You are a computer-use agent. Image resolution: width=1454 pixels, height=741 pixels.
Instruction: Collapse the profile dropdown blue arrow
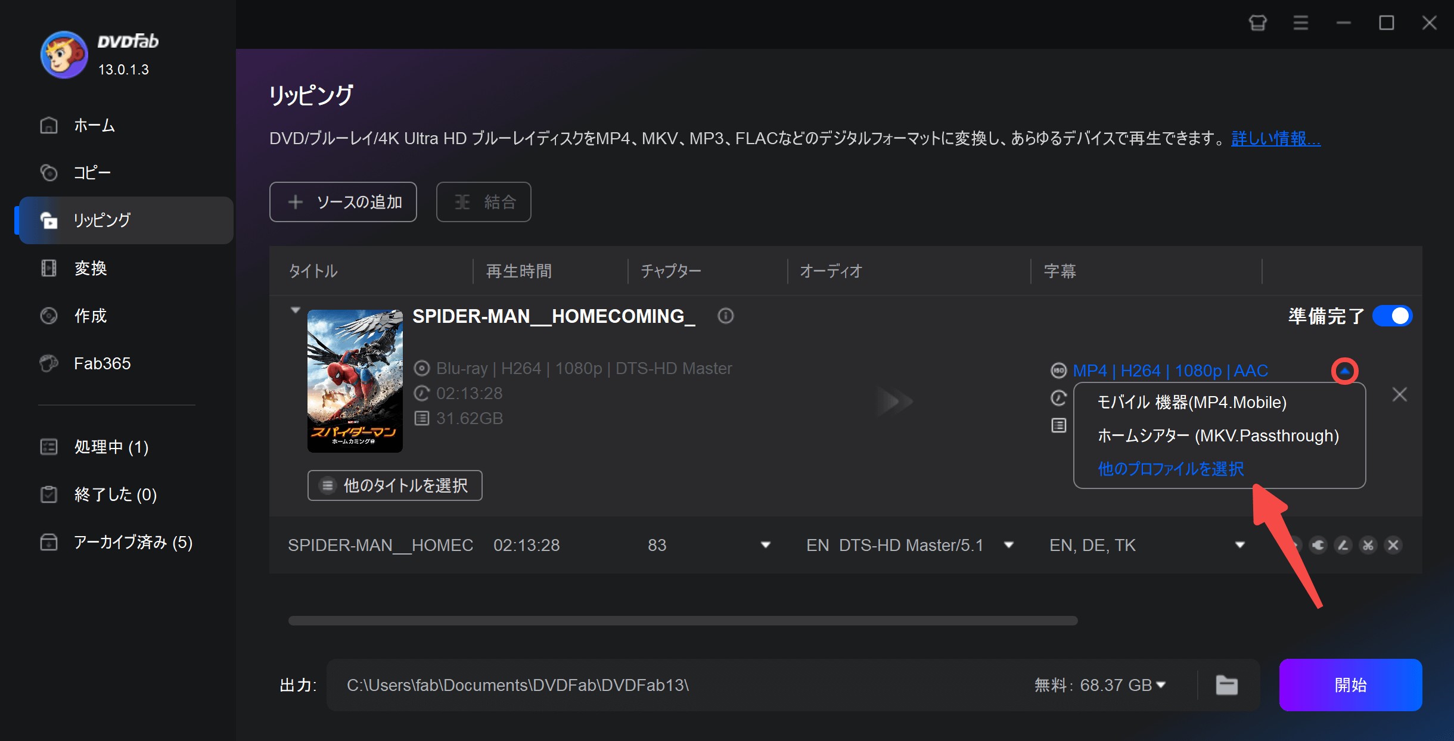(x=1345, y=370)
